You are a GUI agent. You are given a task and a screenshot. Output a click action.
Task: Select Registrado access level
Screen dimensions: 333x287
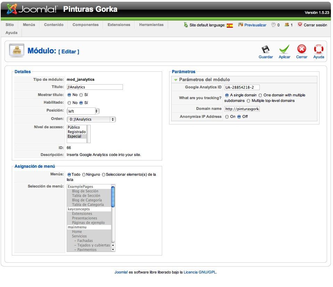point(77,132)
